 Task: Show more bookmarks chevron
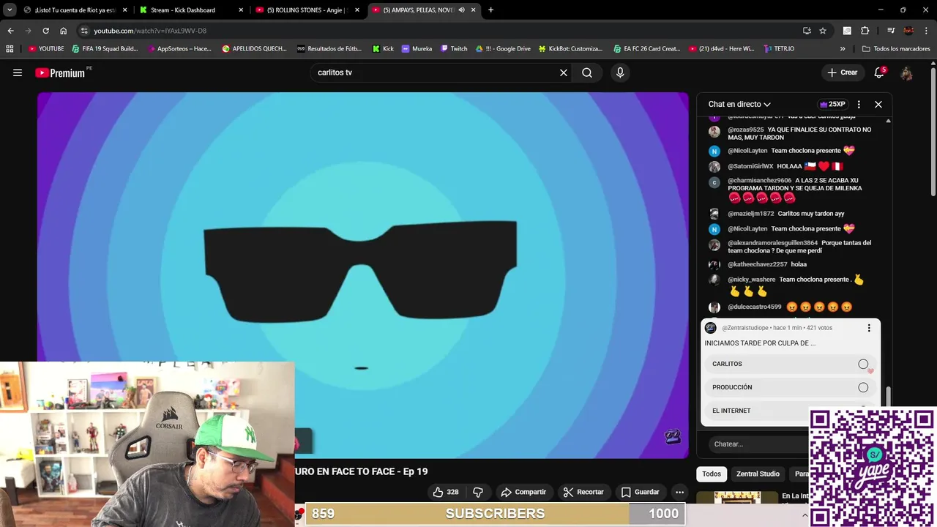[x=843, y=48]
